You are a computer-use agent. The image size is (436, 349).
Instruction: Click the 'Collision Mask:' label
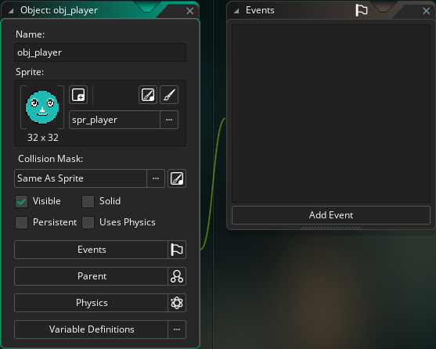50,159
